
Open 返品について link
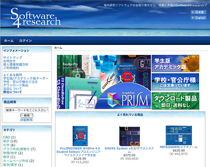click(13, 89)
